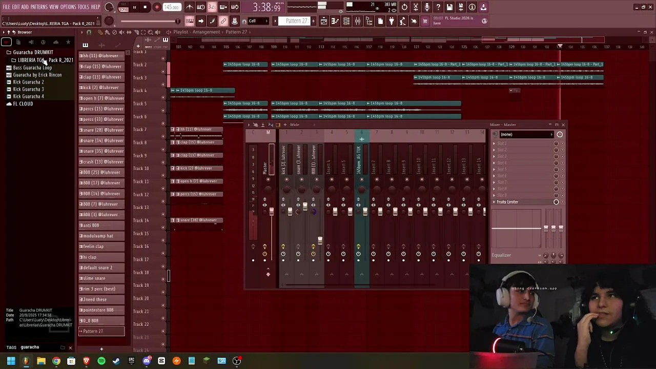Adjust the tempo 145.000 field
Viewport: 656px width, 369px height.
172,7
